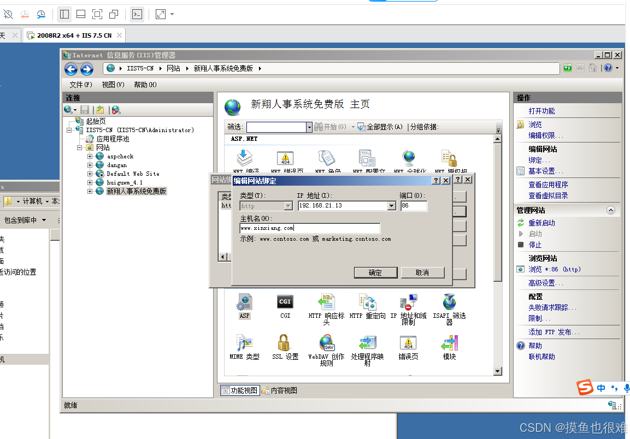Click the 端口 field showing 86
The height and width of the screenshot is (439, 630).
click(414, 206)
